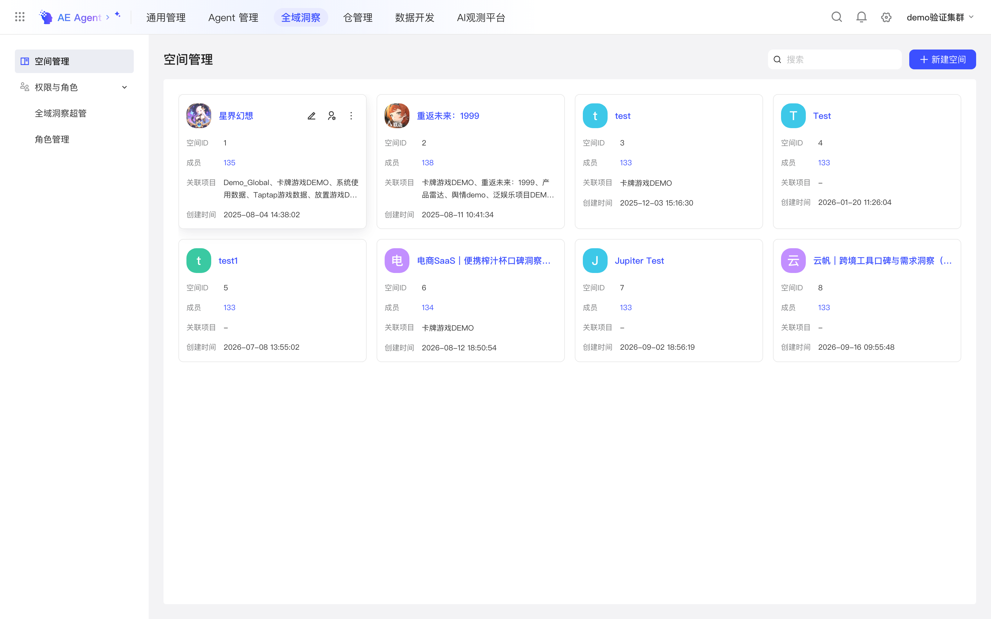Collapse the 权限与角色 sidebar group
991x619 pixels.
pyautogui.click(x=124, y=87)
